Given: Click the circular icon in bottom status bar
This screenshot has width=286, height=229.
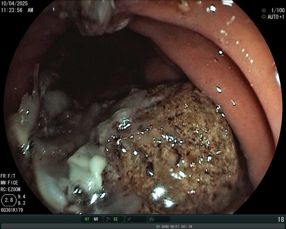Looking at the screenshot, I should coord(151,219).
